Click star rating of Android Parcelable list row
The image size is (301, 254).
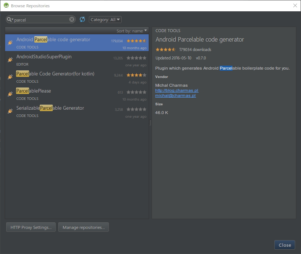pos(137,41)
